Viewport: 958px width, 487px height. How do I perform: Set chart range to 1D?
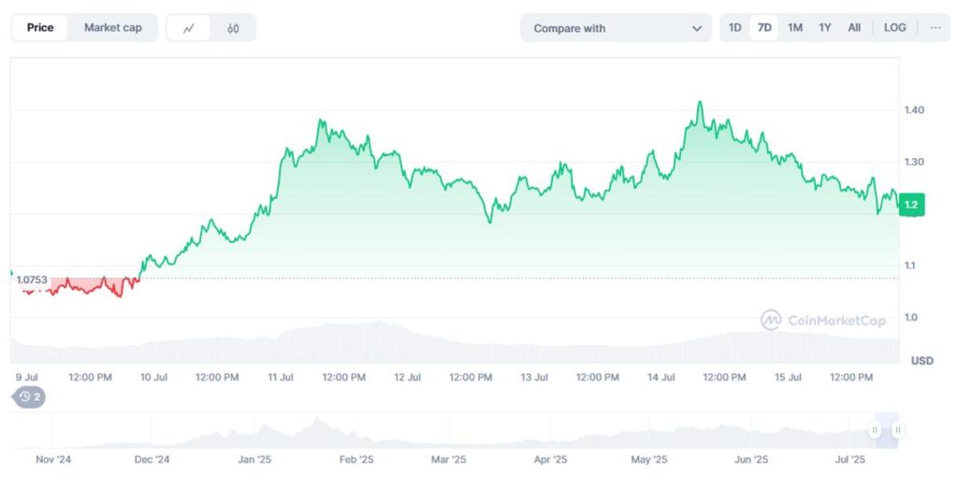735,27
